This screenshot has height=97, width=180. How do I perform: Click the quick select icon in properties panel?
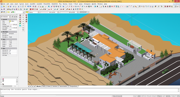16,17
